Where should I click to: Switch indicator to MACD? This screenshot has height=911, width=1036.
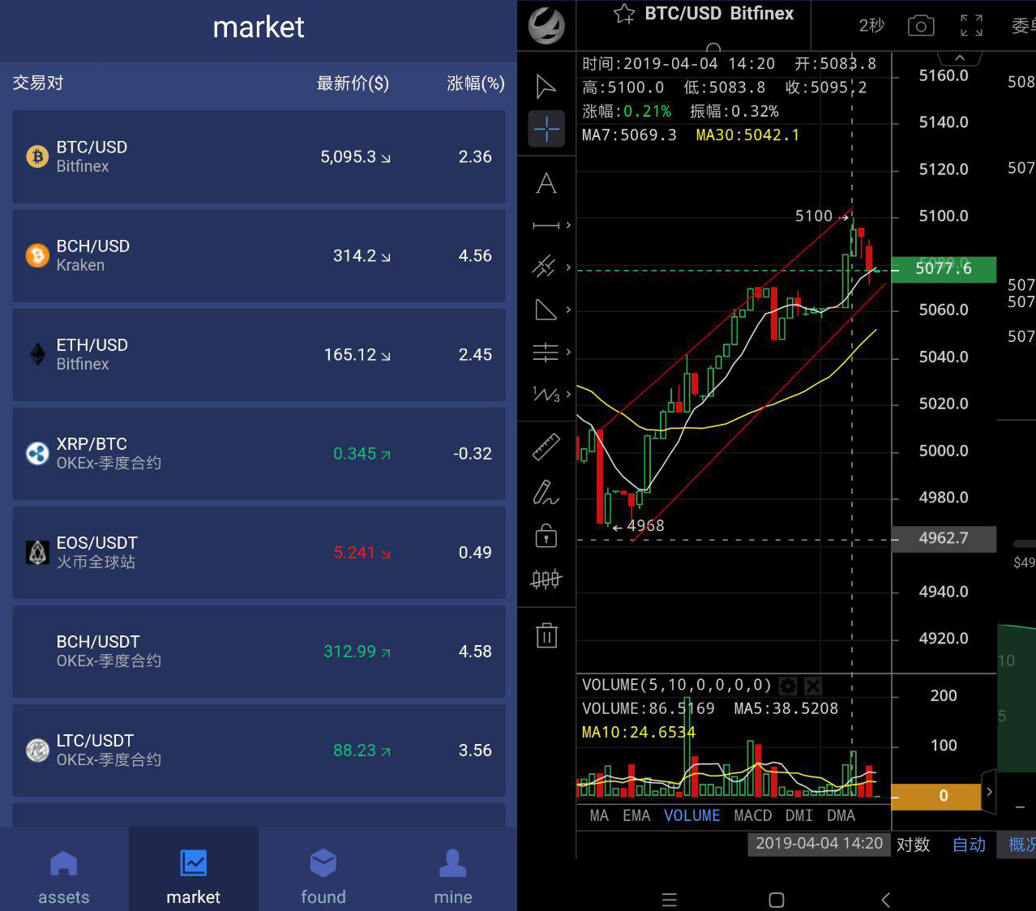pyautogui.click(x=753, y=815)
